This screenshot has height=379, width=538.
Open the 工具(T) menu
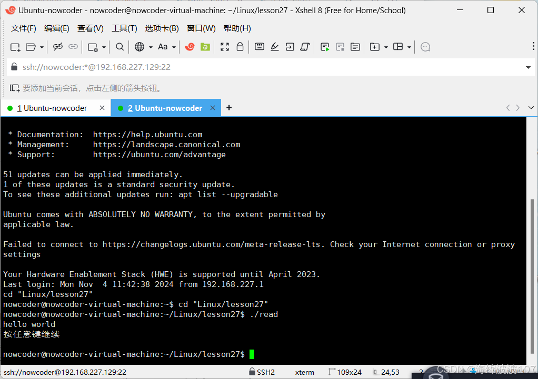pos(124,28)
